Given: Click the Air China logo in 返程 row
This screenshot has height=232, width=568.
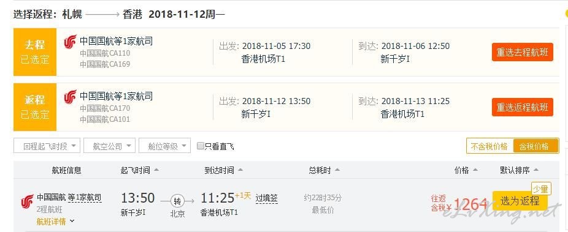Looking at the screenshot, I should pyautogui.click(x=71, y=97).
